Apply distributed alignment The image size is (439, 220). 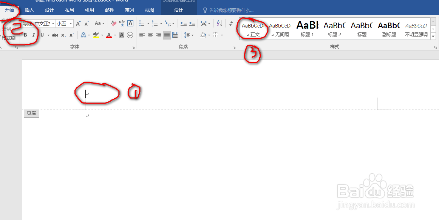pyautogui.click(x=175, y=35)
